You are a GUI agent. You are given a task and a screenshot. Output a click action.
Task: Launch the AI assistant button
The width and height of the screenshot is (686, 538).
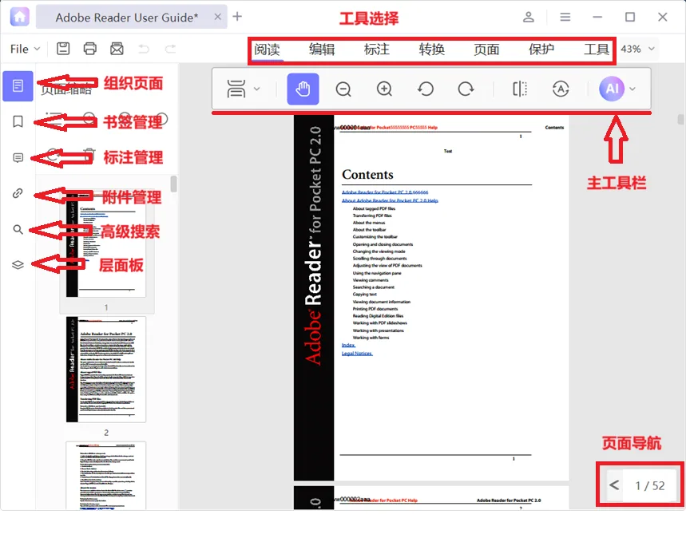(x=612, y=89)
